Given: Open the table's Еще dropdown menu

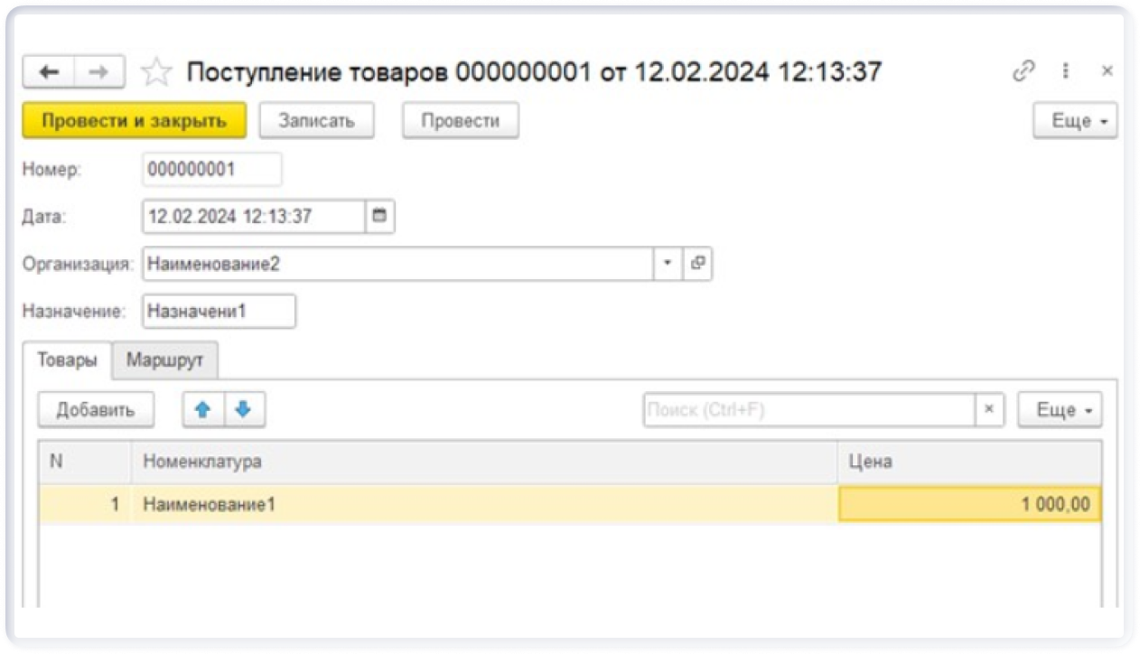Looking at the screenshot, I should coord(1059,410).
